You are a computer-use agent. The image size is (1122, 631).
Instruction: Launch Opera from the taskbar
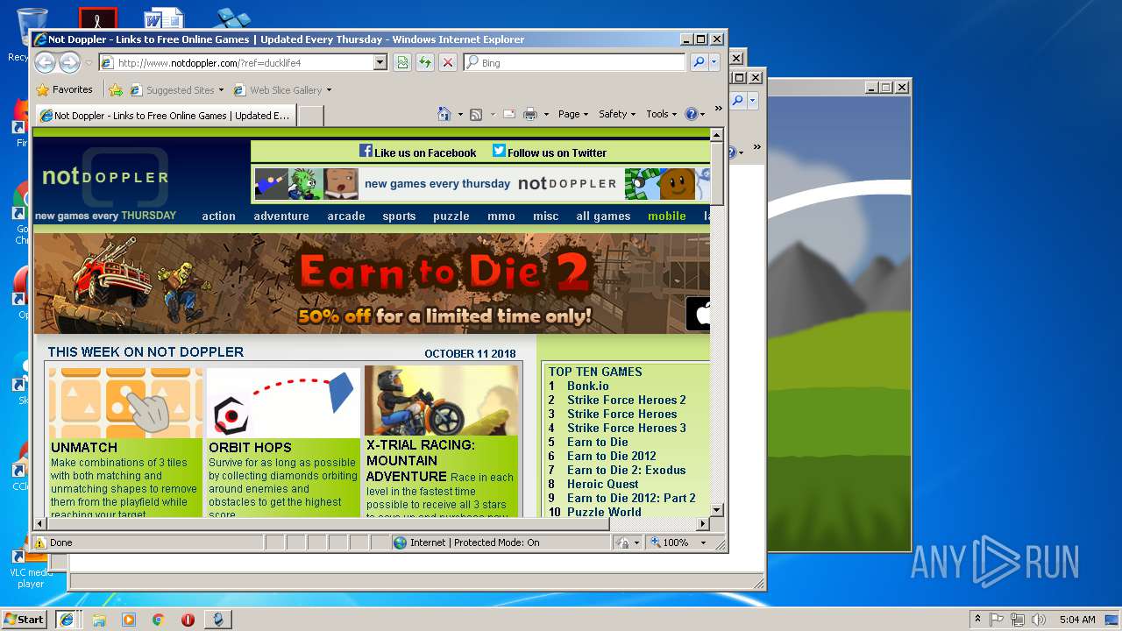188,620
